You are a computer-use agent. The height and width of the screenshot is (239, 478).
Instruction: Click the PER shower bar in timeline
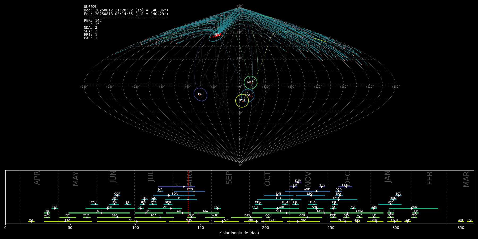click(x=181, y=200)
